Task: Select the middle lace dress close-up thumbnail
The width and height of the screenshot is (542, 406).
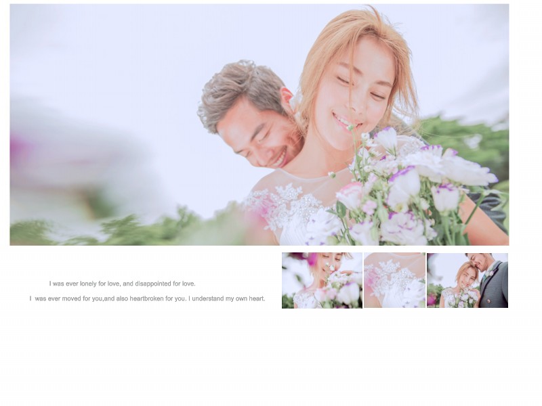Action: 394,280
